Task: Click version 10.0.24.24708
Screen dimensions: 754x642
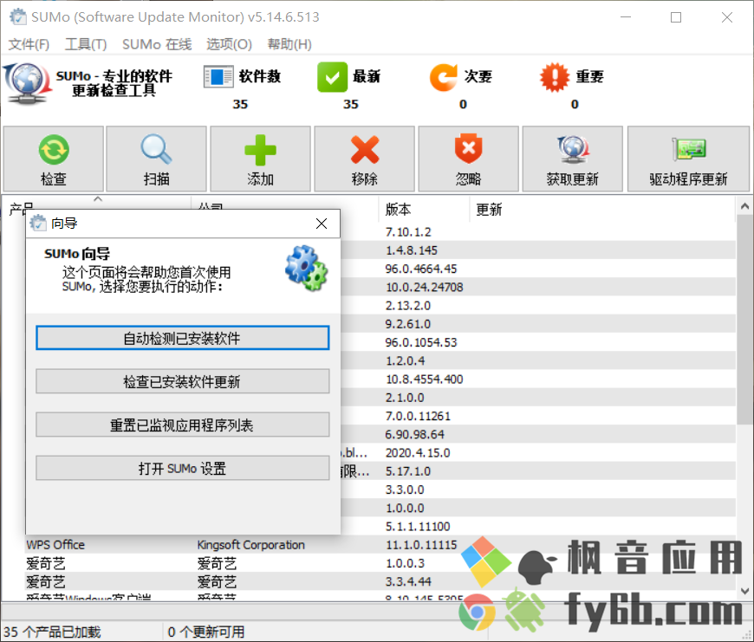Action: [424, 287]
